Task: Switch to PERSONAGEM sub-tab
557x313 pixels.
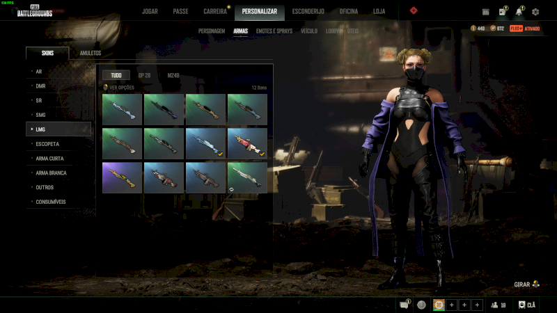Action: [212, 31]
